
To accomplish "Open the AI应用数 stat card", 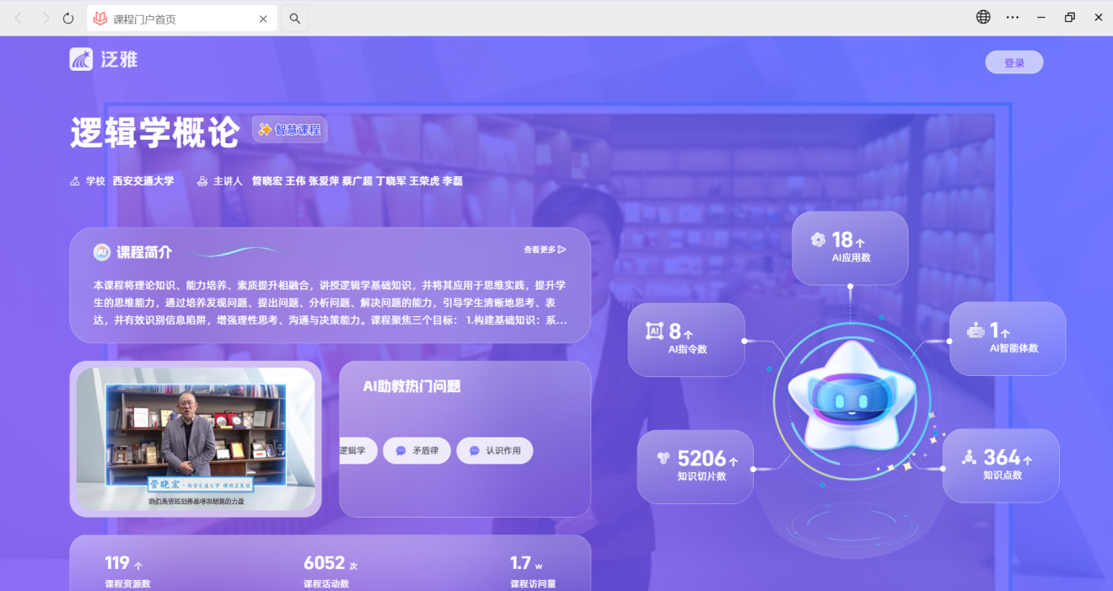I will point(849,248).
